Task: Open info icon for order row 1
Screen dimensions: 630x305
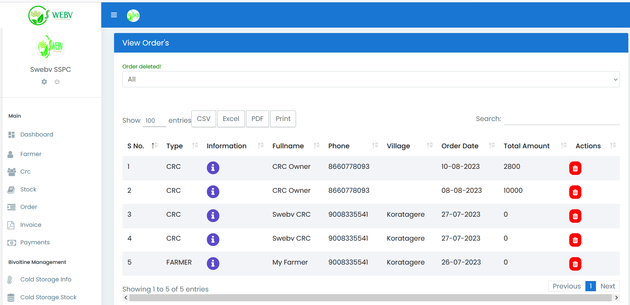Action: click(213, 167)
